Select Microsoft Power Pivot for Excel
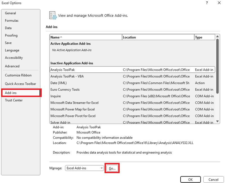This screenshot has width=225, height=183. point(84,116)
